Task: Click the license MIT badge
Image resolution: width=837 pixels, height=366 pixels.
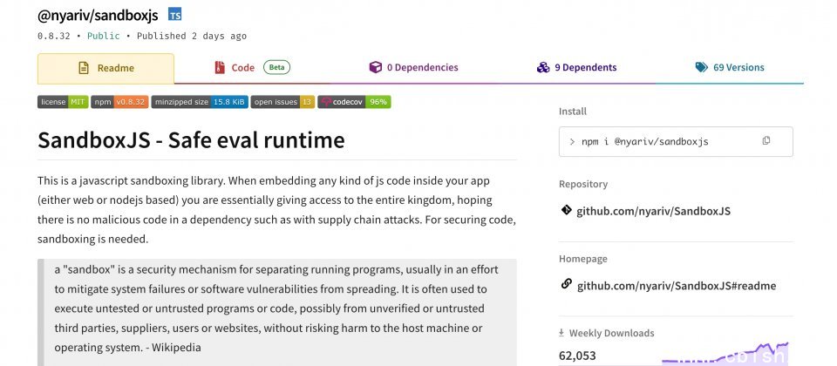Action: tap(63, 102)
